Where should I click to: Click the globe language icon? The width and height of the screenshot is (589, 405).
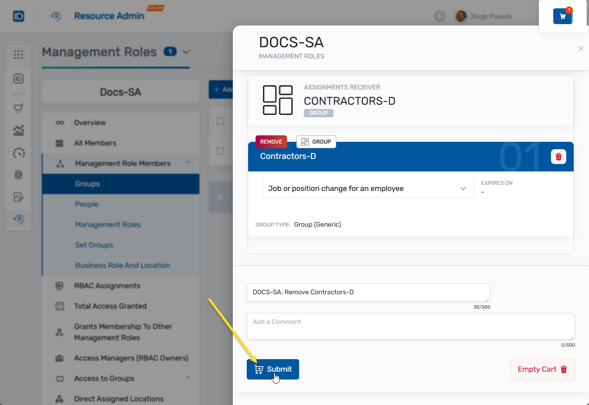[x=439, y=16]
